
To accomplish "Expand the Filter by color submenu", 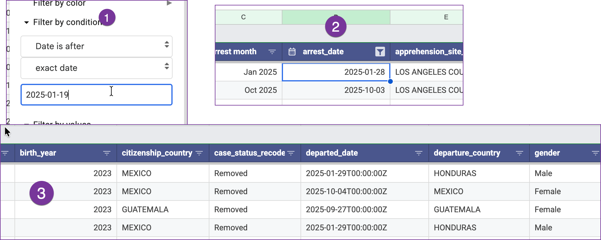I will tap(169, 3).
